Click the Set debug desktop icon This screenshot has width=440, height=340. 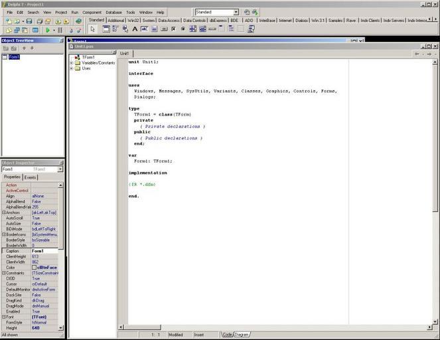coord(255,12)
